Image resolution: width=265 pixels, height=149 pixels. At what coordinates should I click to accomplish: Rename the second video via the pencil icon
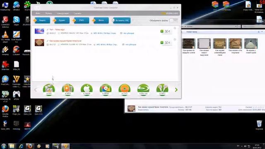pos(48,41)
